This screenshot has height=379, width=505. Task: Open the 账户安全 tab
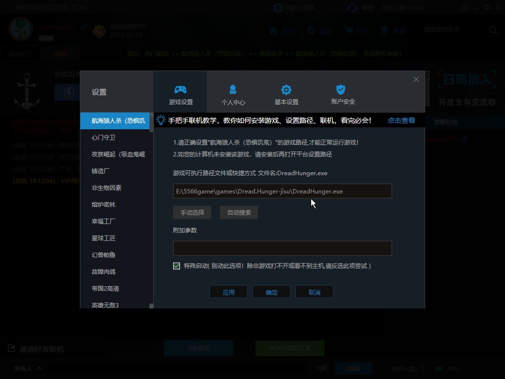tap(343, 95)
